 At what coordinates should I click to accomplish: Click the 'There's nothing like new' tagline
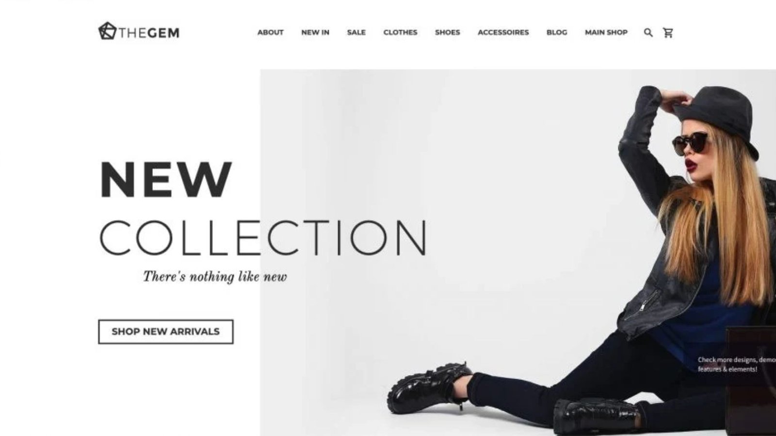tap(215, 277)
